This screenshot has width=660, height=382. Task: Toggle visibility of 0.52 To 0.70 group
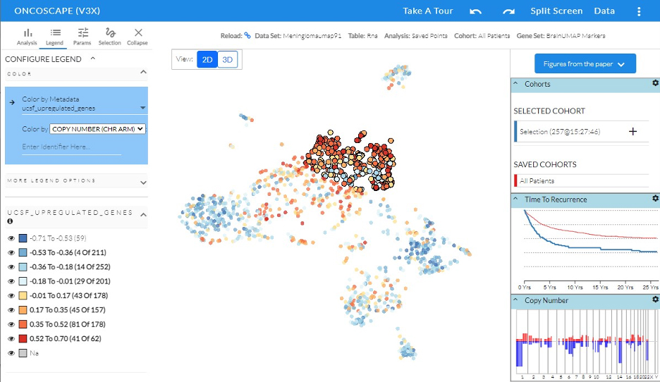point(11,338)
